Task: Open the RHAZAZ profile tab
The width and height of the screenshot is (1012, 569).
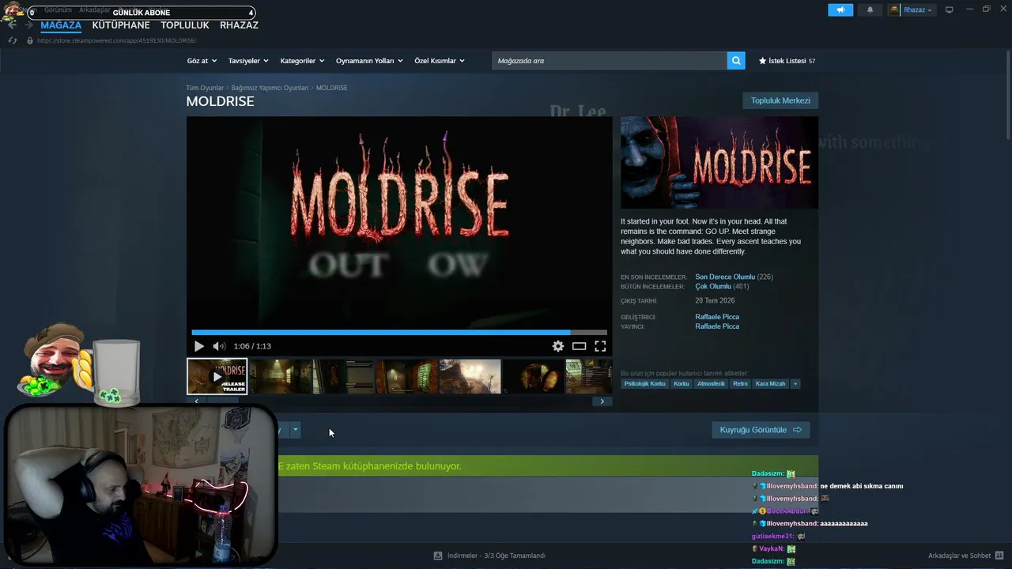Action: [x=239, y=25]
